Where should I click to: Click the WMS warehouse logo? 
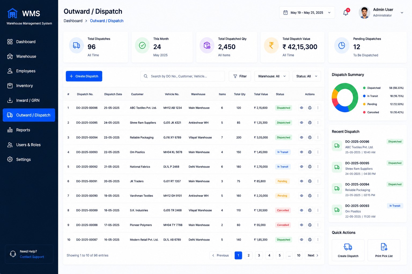pos(12,13)
